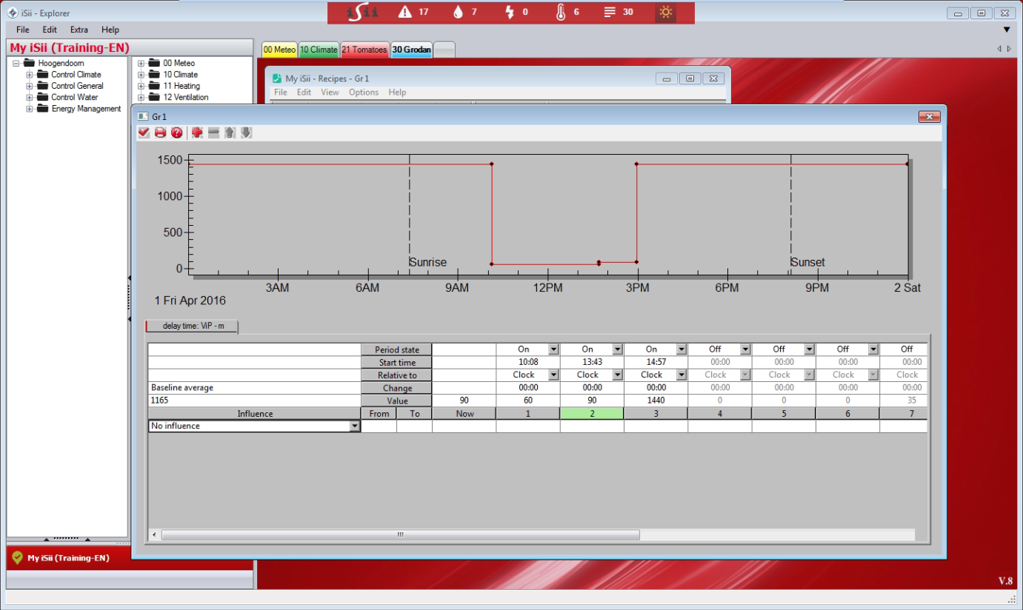Click the warning triangle alarm icon
The image size is (1023, 610).
point(405,12)
